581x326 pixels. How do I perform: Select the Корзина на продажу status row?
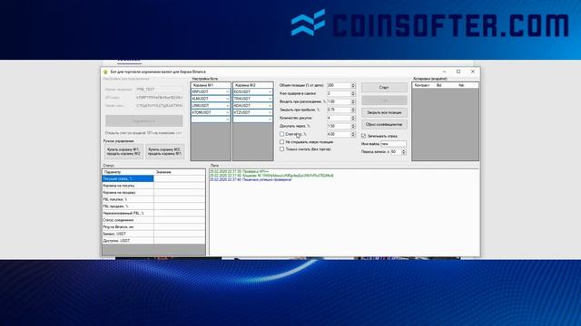[x=153, y=193]
